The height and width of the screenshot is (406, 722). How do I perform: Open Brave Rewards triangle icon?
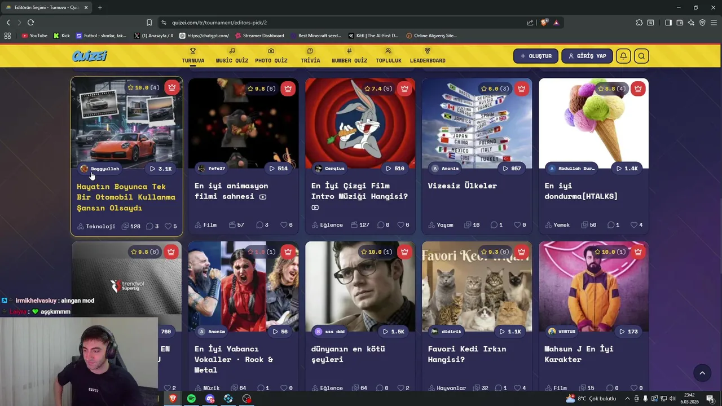click(x=556, y=23)
